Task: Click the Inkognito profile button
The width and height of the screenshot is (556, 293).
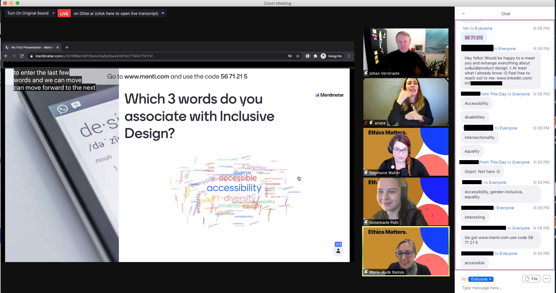Action: click(x=331, y=56)
